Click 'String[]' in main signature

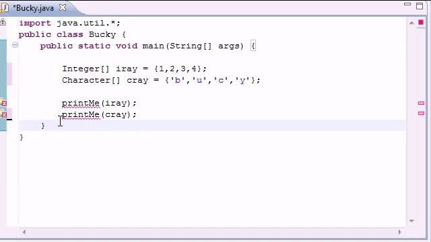[x=191, y=46]
